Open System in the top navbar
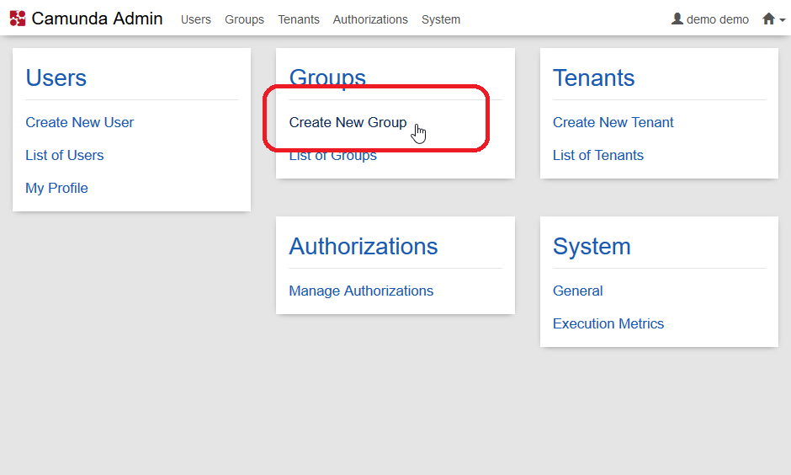The width and height of the screenshot is (791, 475). (x=441, y=19)
